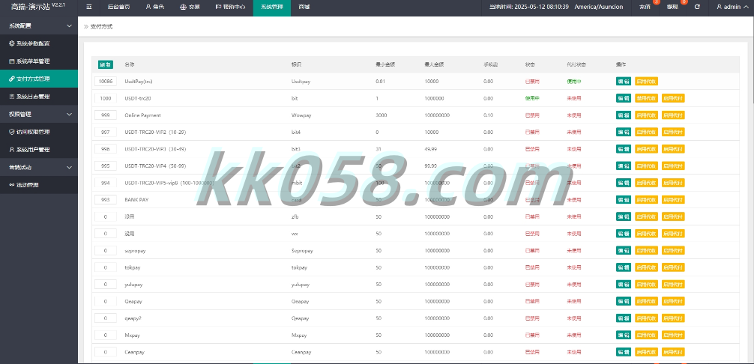This screenshot has height=364, width=754.
Task: Click the user icon beside 角色
Action: point(148,7)
